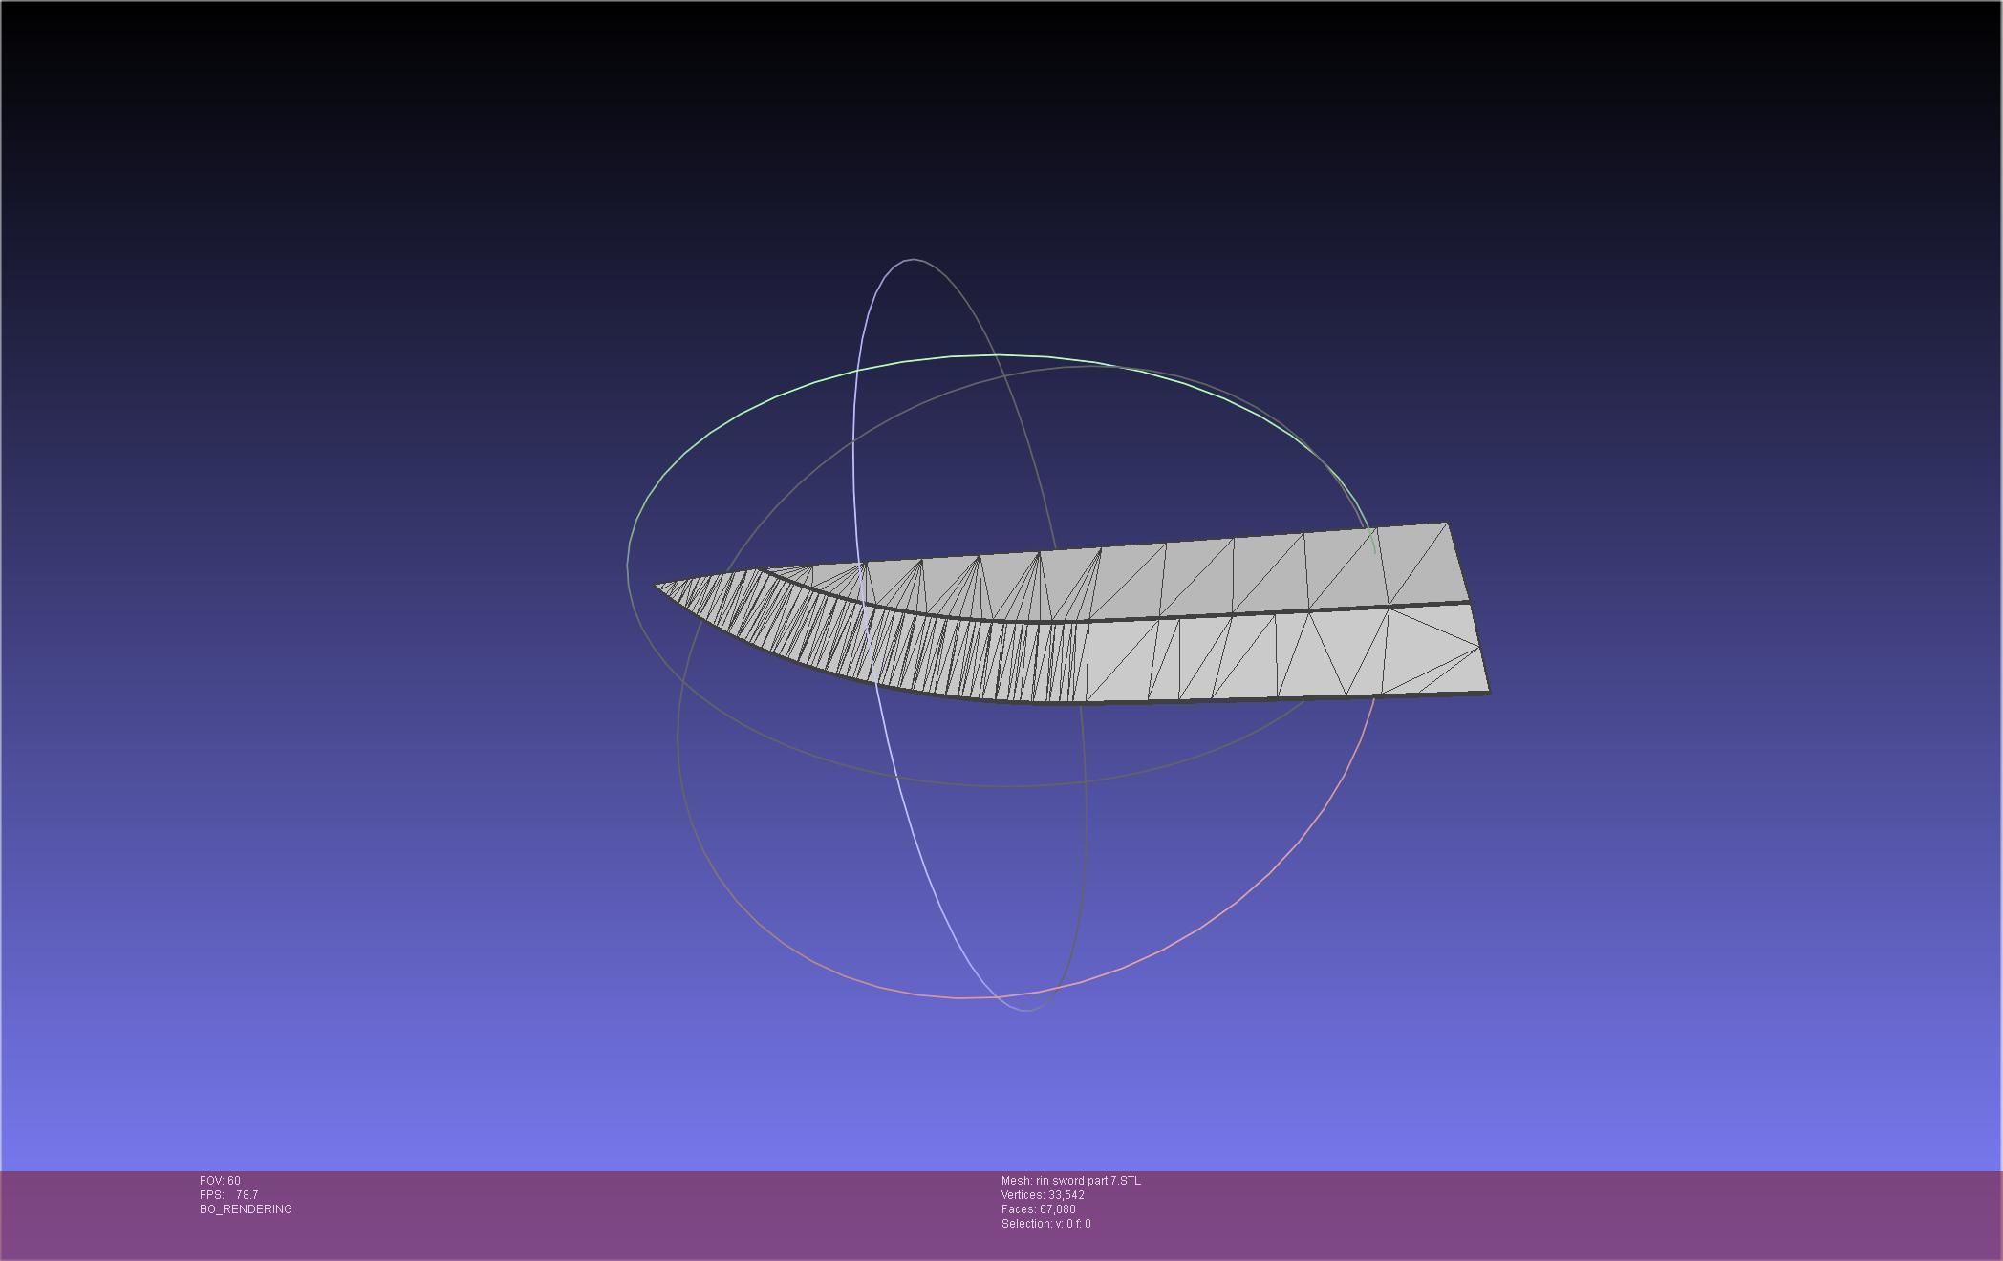Click the BO_RENDERING status label
Image resolution: width=2003 pixels, height=1261 pixels.
[x=246, y=1209]
